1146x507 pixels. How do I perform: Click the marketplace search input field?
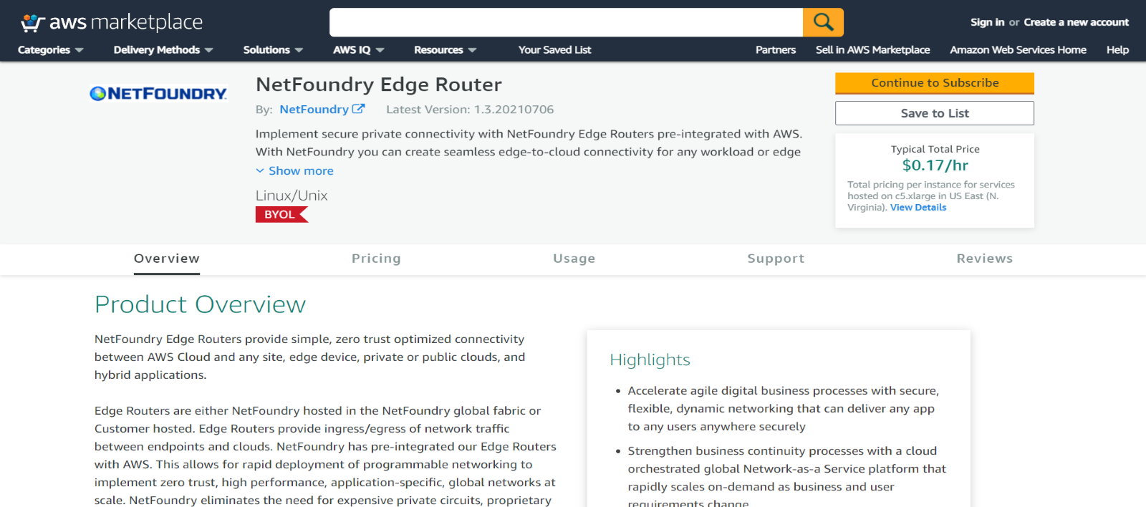[566, 22]
